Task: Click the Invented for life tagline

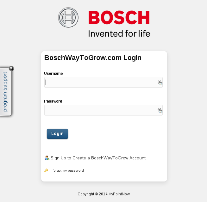Action: pyautogui.click(x=119, y=33)
